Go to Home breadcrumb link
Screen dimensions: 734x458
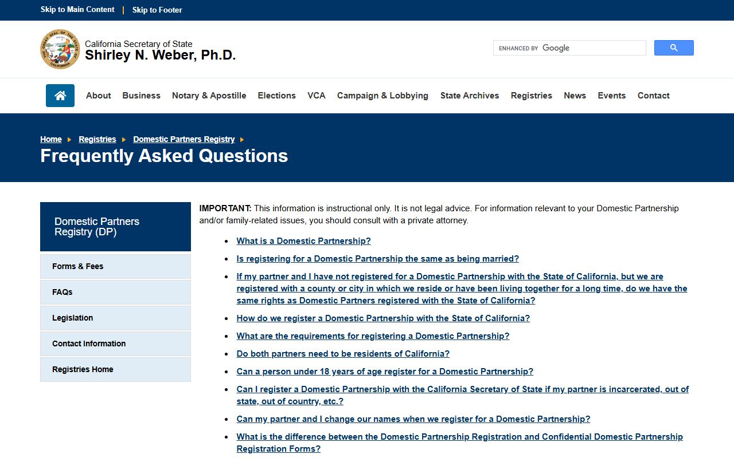pyautogui.click(x=51, y=139)
